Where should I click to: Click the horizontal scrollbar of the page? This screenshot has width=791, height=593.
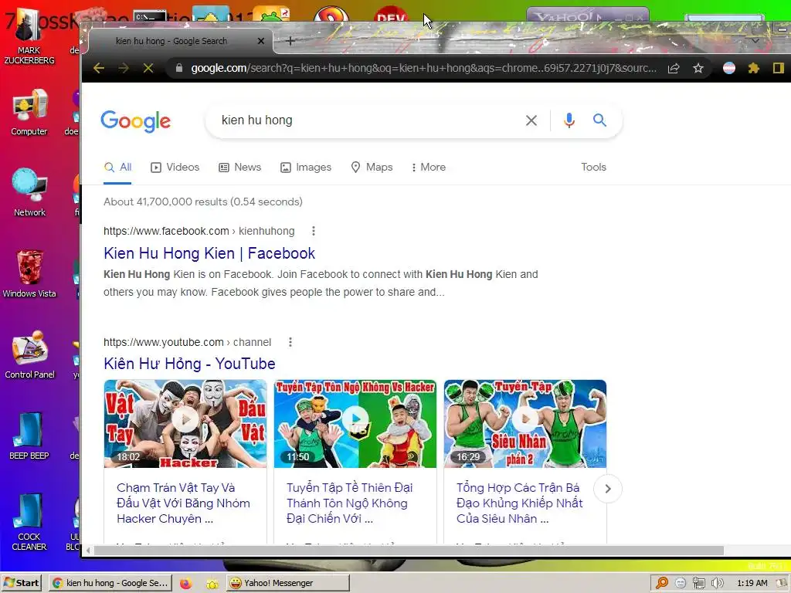point(409,551)
